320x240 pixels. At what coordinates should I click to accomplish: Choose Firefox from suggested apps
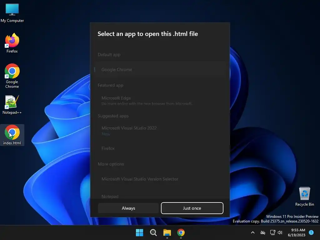click(160, 148)
